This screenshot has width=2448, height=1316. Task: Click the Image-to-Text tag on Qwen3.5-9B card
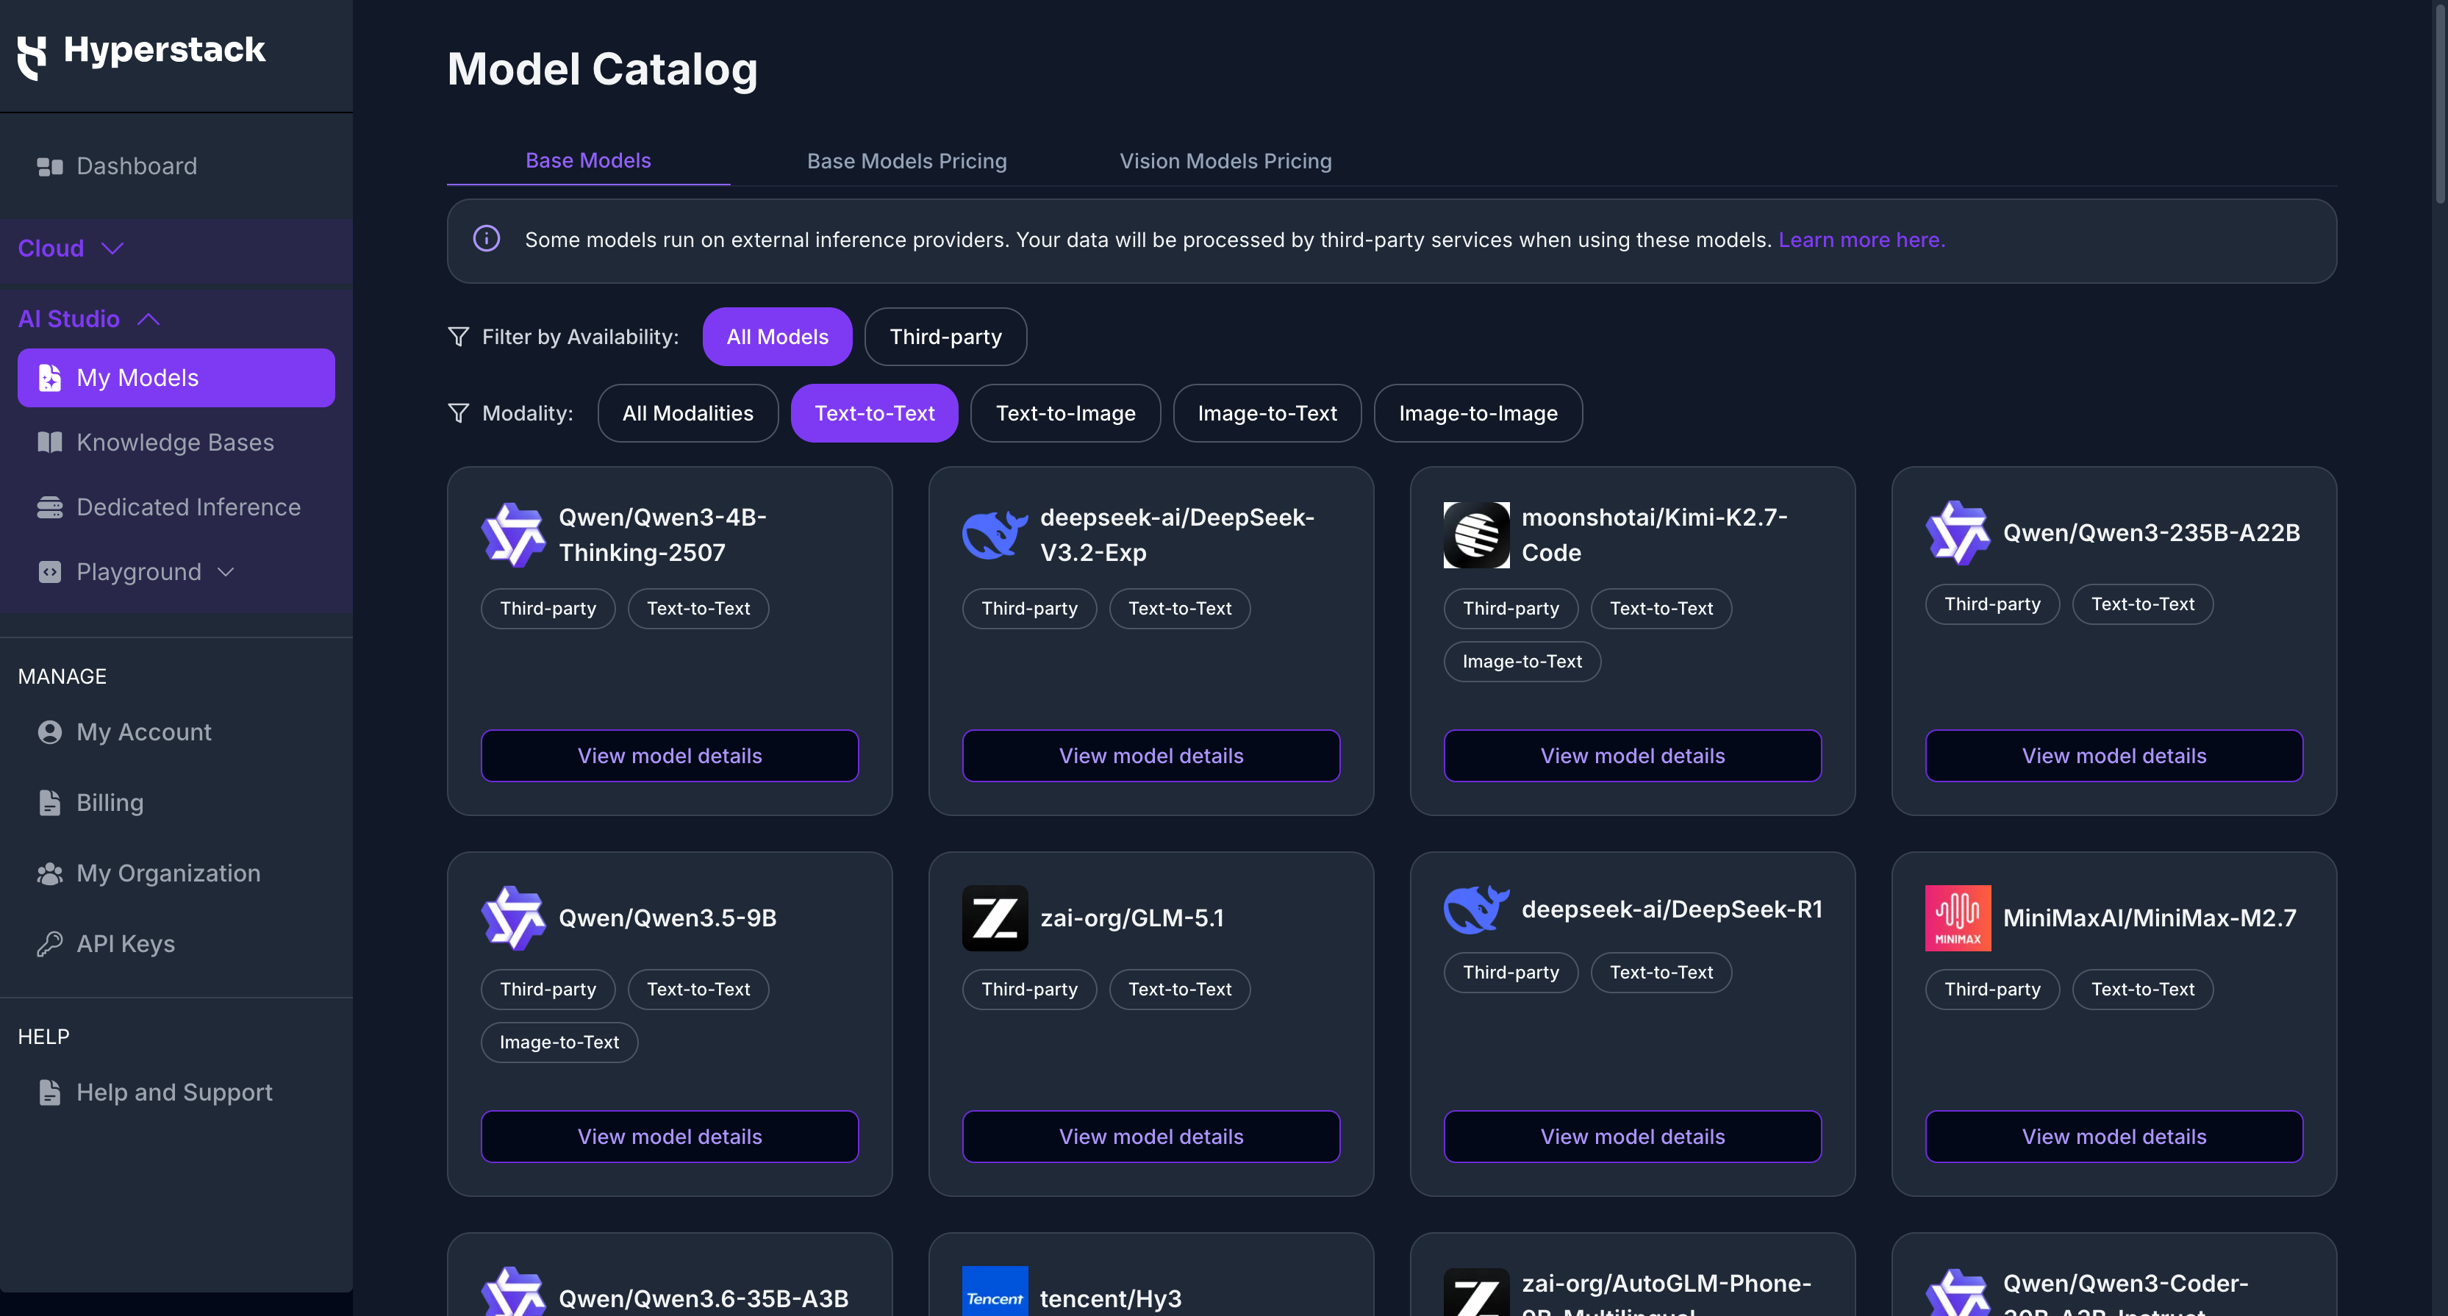(559, 1043)
